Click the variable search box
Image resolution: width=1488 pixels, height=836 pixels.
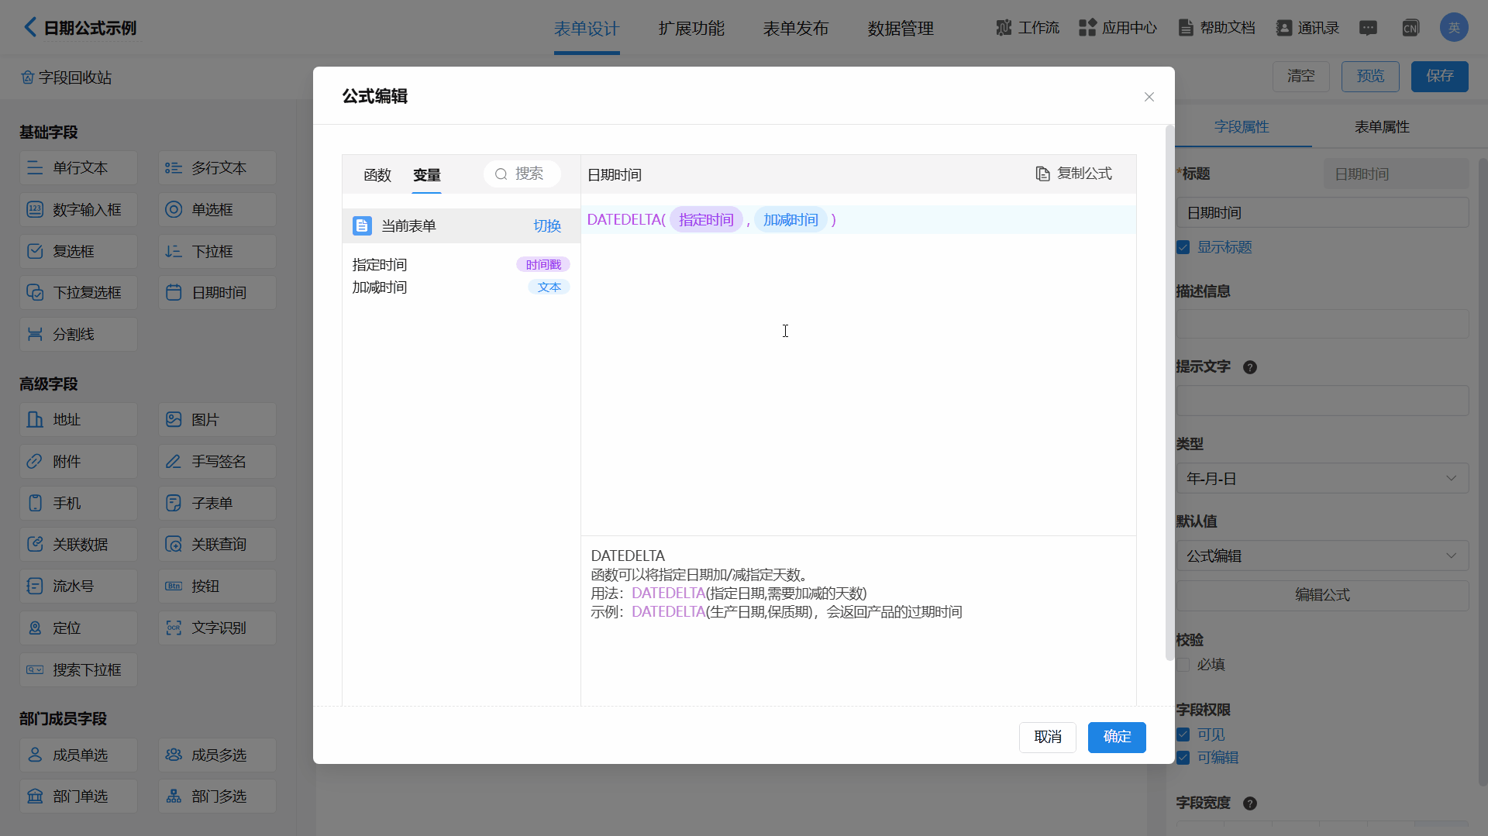point(522,174)
